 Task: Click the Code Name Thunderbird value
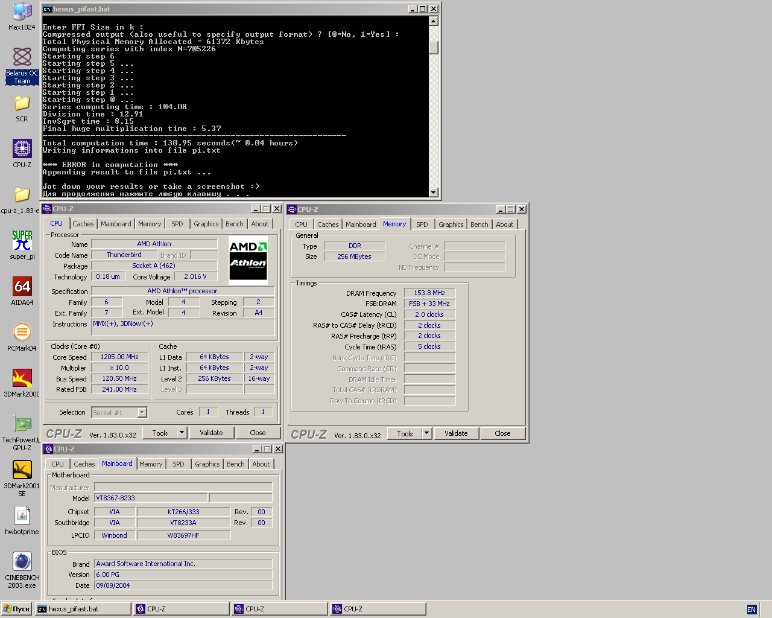(x=124, y=255)
